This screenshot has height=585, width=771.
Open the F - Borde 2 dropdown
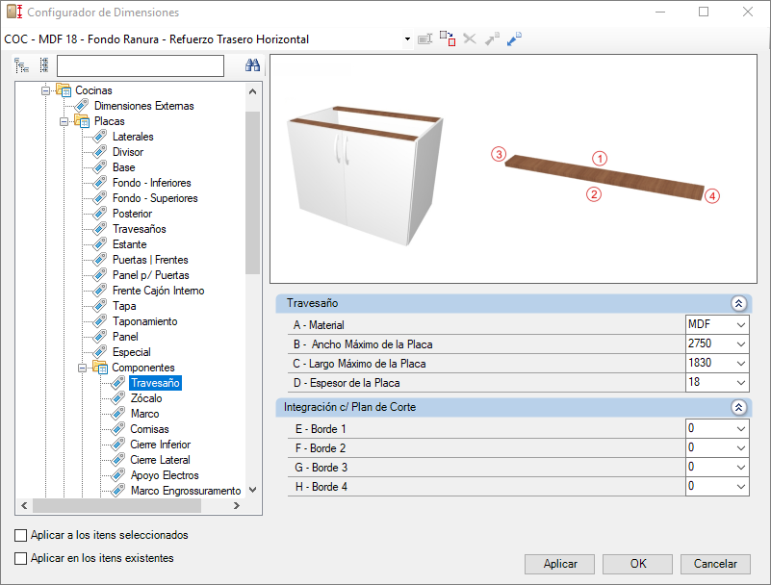coord(740,447)
